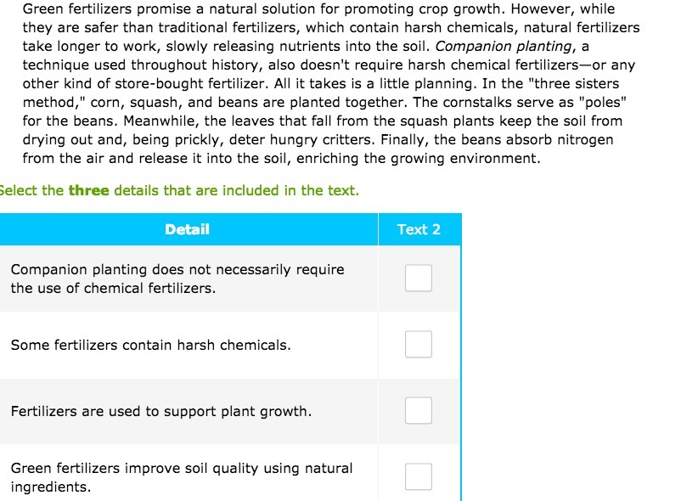Mark the 'Green fertilizers improve soil quality' checkbox
The width and height of the screenshot is (681, 501).
point(419,476)
